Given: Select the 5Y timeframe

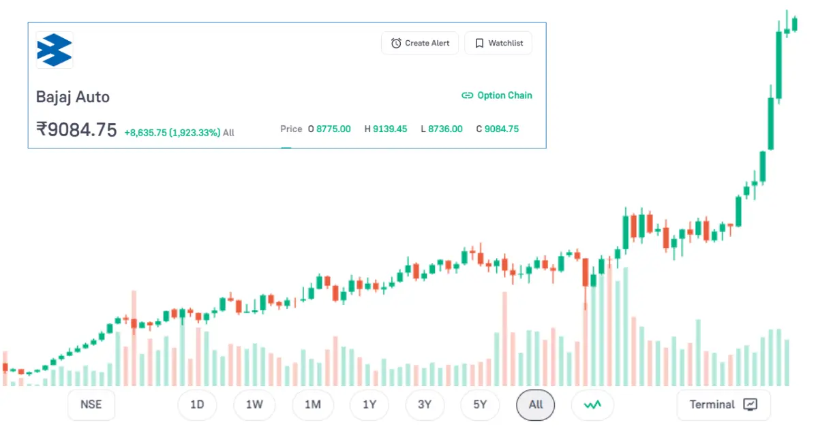Looking at the screenshot, I should tap(480, 404).
